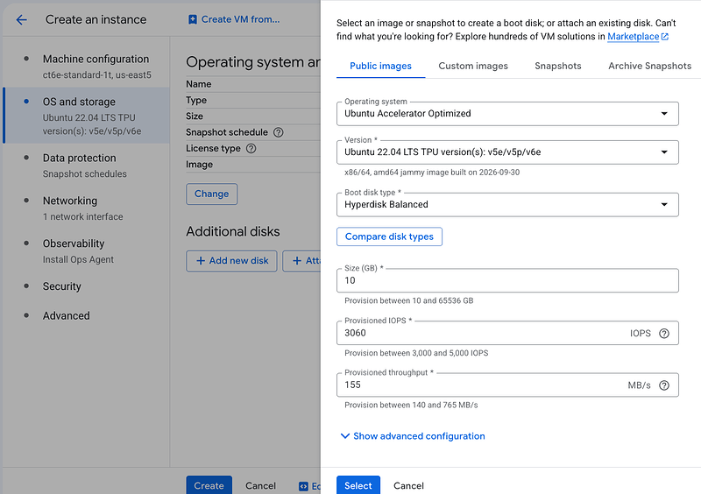Click the Add new disk button
The image size is (701, 494).
231,261
